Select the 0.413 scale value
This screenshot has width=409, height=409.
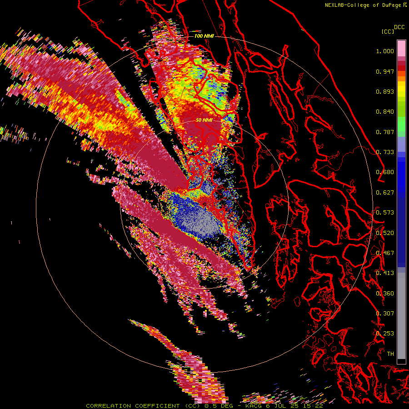point(385,273)
